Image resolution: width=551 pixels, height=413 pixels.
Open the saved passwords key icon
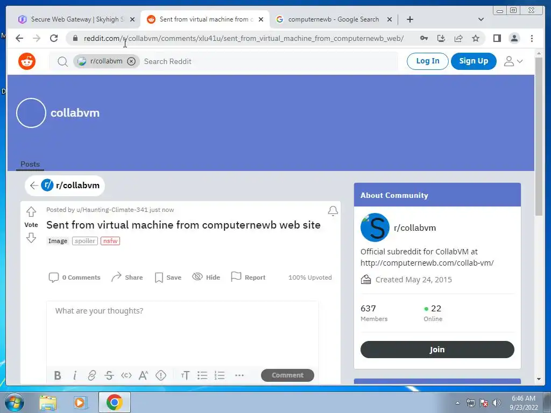[x=424, y=38]
